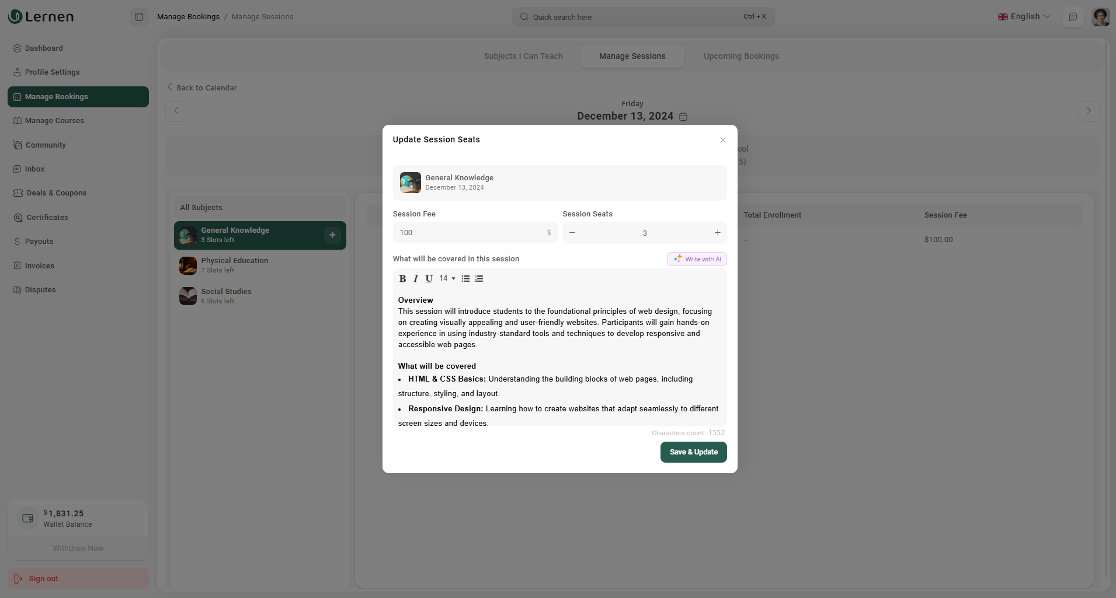Toggle bold formatting in the editor

(402, 279)
